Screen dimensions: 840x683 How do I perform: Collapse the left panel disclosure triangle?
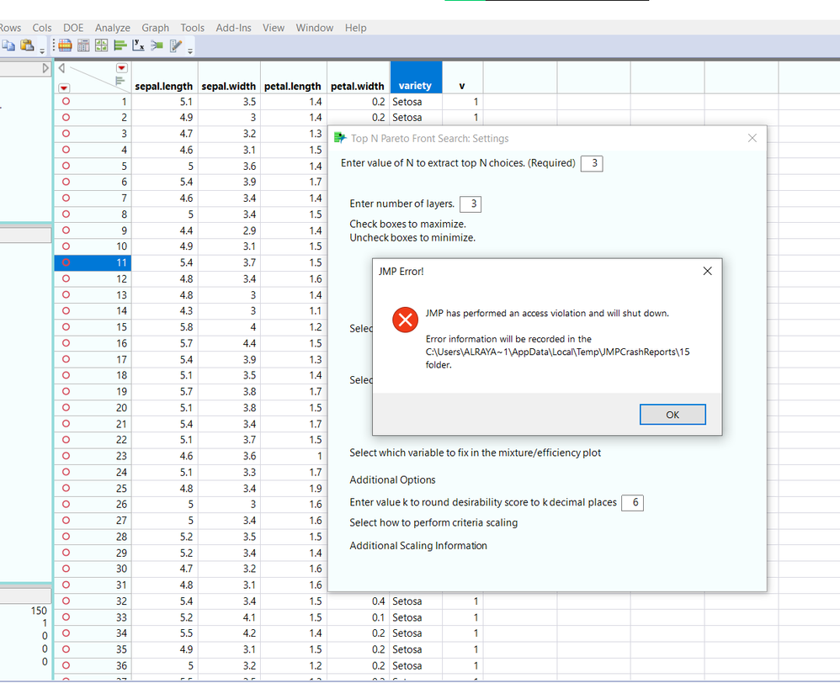[x=61, y=68]
